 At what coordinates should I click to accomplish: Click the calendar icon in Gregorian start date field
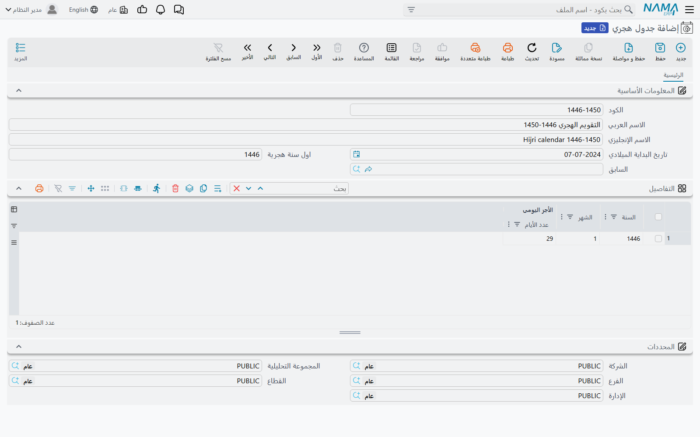(357, 154)
